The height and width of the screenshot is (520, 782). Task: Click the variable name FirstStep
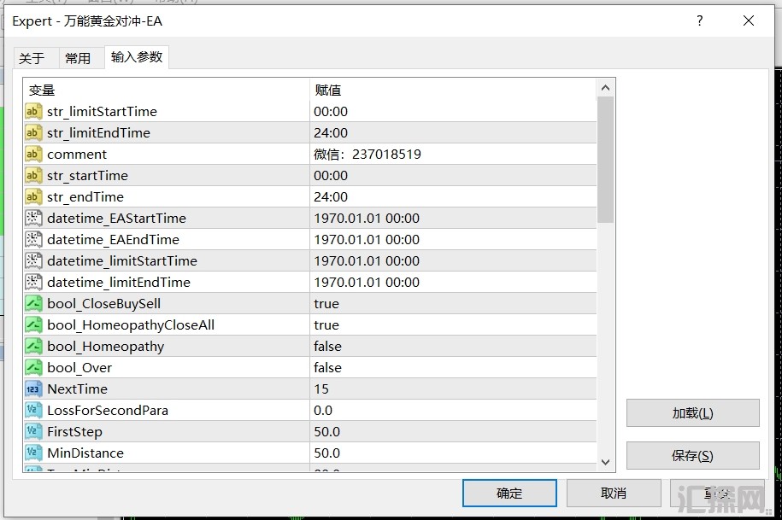click(75, 432)
